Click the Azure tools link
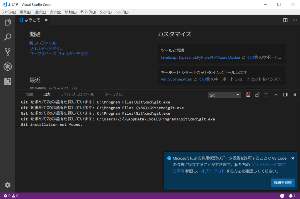The height and width of the screenshot is (199, 300). click(x=222, y=57)
